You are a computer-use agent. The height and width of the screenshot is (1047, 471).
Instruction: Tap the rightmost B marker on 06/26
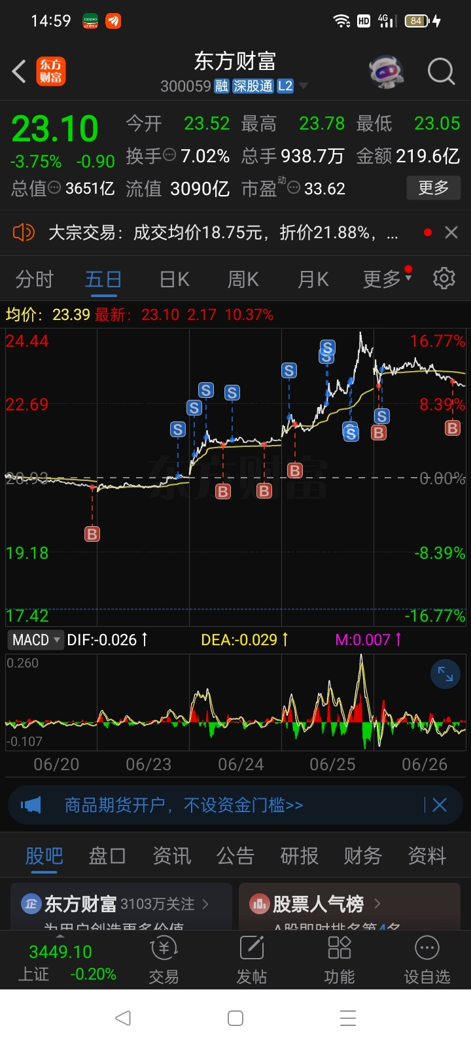[452, 428]
